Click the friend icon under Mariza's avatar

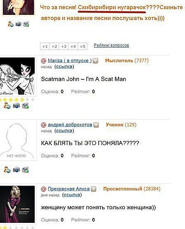[x=7, y=105]
